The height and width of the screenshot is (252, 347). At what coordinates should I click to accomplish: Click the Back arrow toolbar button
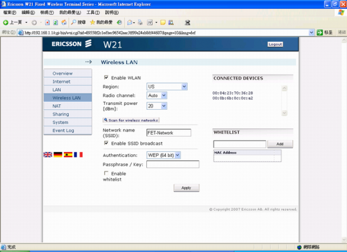tap(12, 22)
